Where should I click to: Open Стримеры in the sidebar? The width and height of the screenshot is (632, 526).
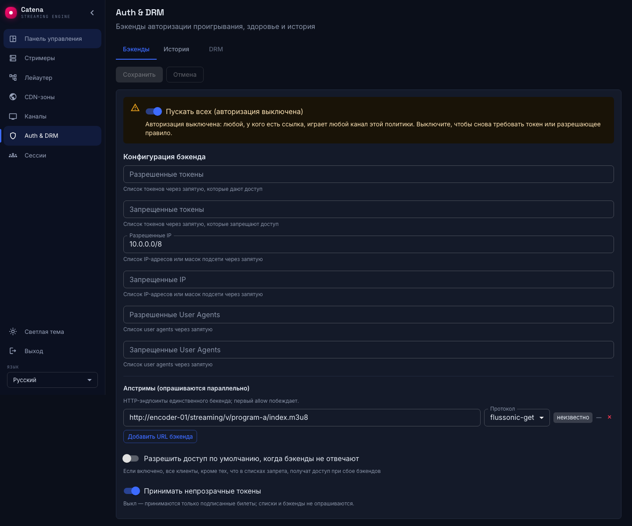click(52, 58)
